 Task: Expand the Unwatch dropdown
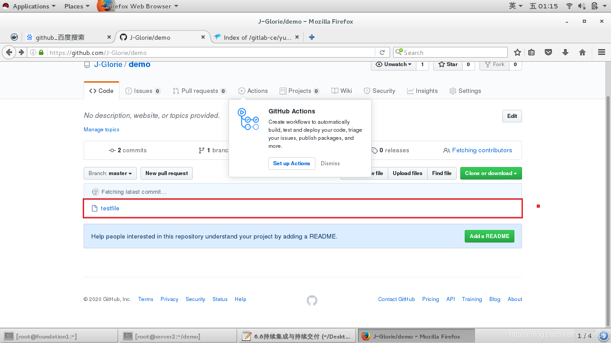393,64
